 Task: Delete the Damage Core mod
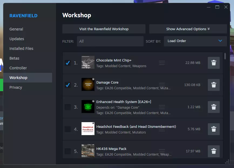213,85
